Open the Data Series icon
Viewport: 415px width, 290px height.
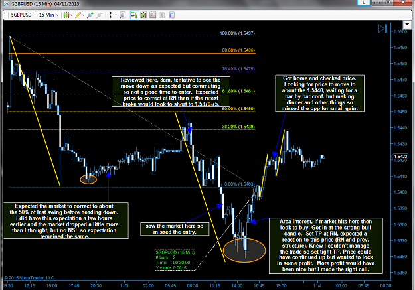point(143,15)
